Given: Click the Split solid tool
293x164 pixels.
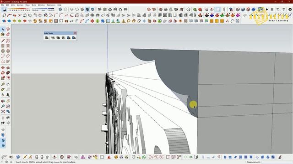Looking at the screenshot, I should pyautogui.click(x=74, y=38).
